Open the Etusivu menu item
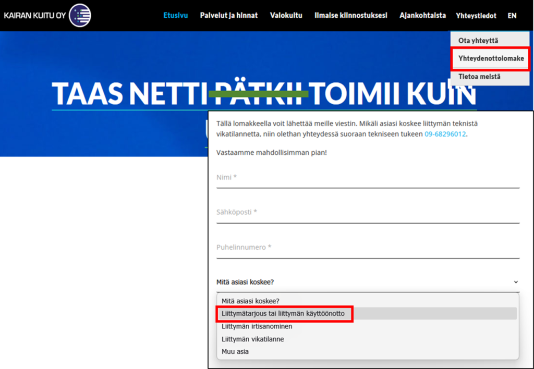Viewport: 534px width, 369px height. pos(175,16)
